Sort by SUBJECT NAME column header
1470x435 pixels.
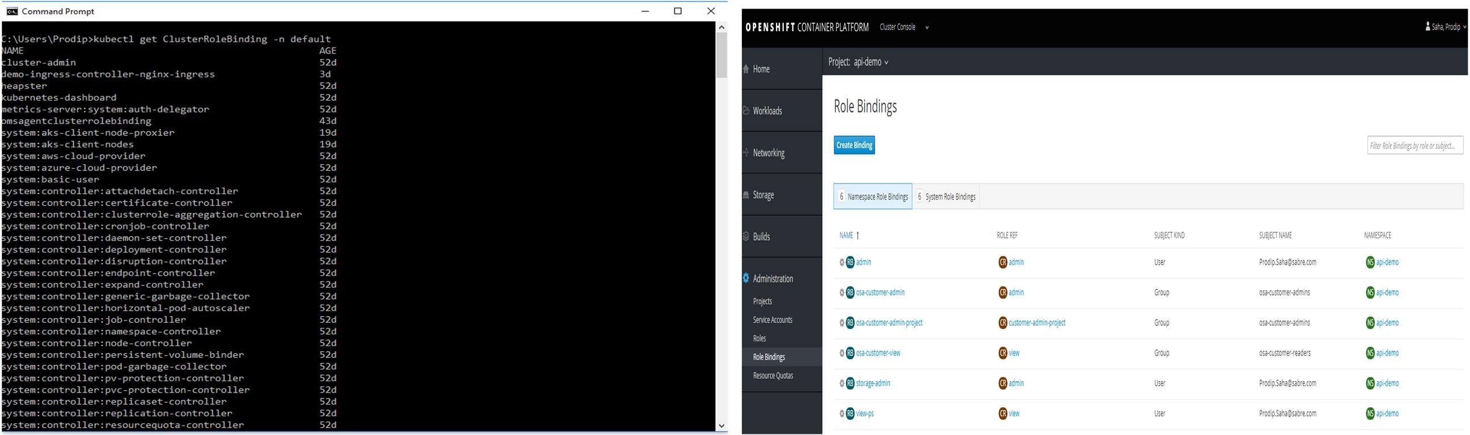pyautogui.click(x=1275, y=236)
